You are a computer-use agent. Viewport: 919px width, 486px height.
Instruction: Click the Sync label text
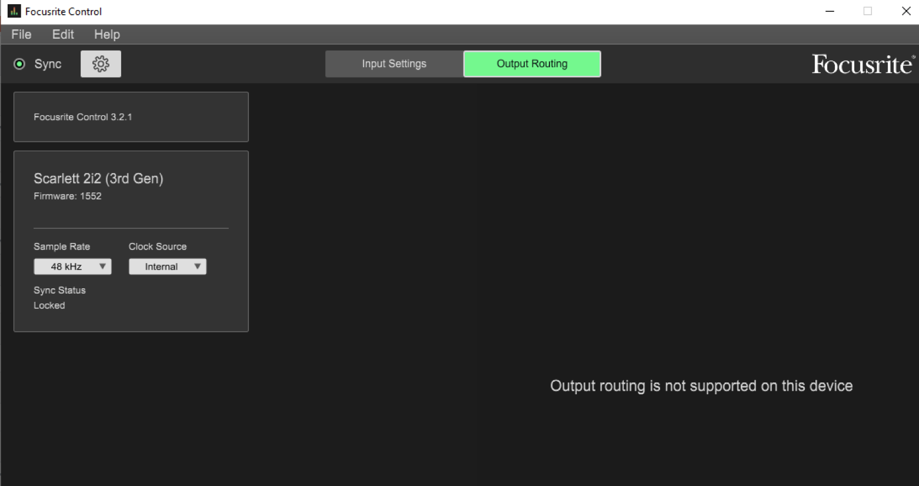coord(48,64)
